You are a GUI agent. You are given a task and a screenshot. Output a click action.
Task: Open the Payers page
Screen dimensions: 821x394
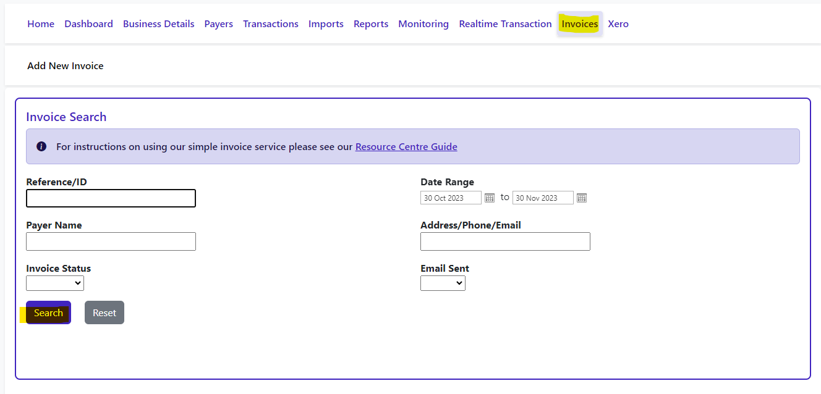[x=218, y=24]
